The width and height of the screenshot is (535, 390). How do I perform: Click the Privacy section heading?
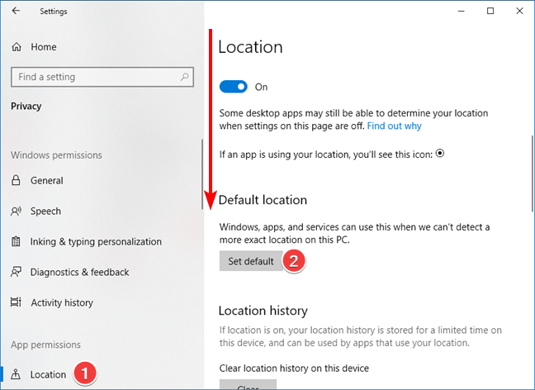click(26, 107)
